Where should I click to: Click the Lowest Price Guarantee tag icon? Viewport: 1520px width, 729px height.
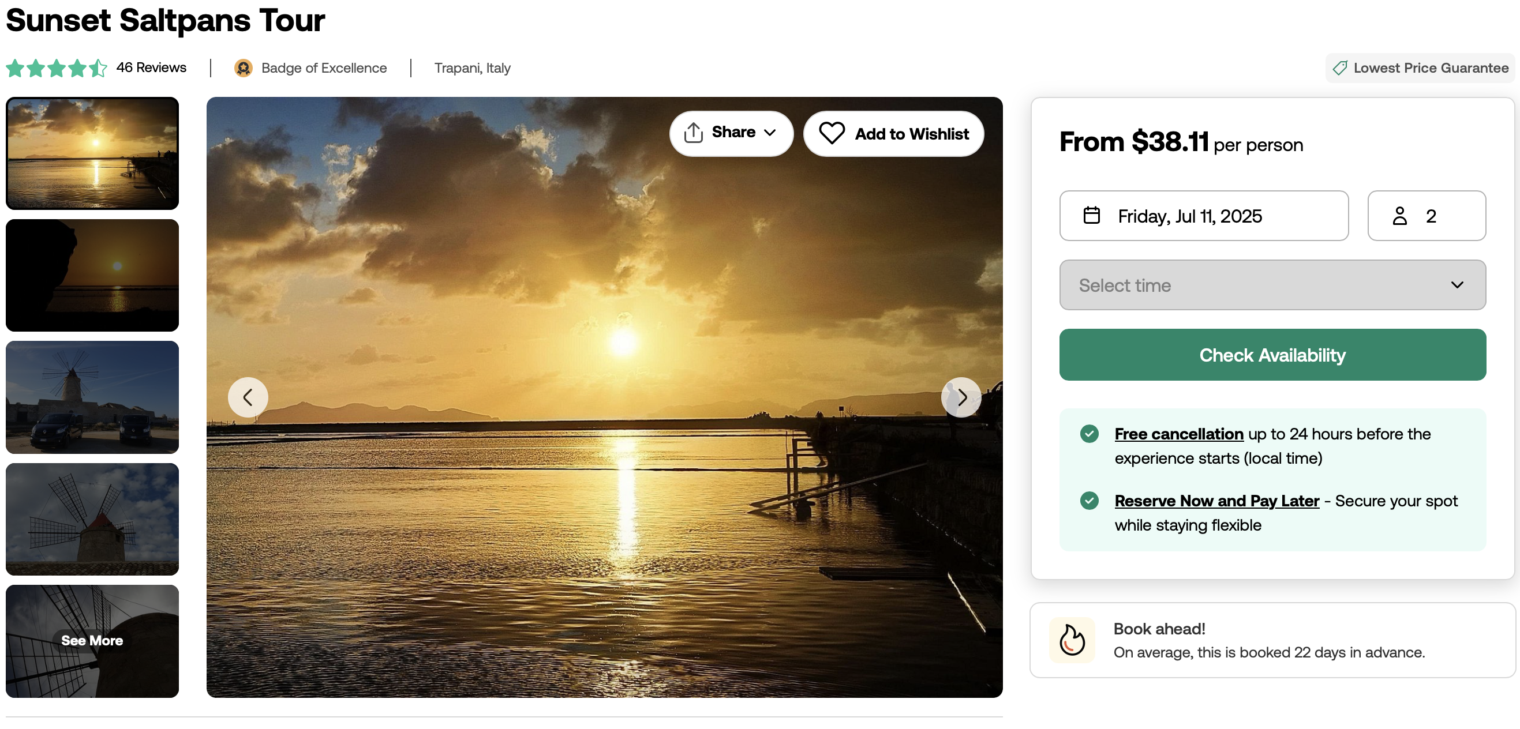point(1339,68)
